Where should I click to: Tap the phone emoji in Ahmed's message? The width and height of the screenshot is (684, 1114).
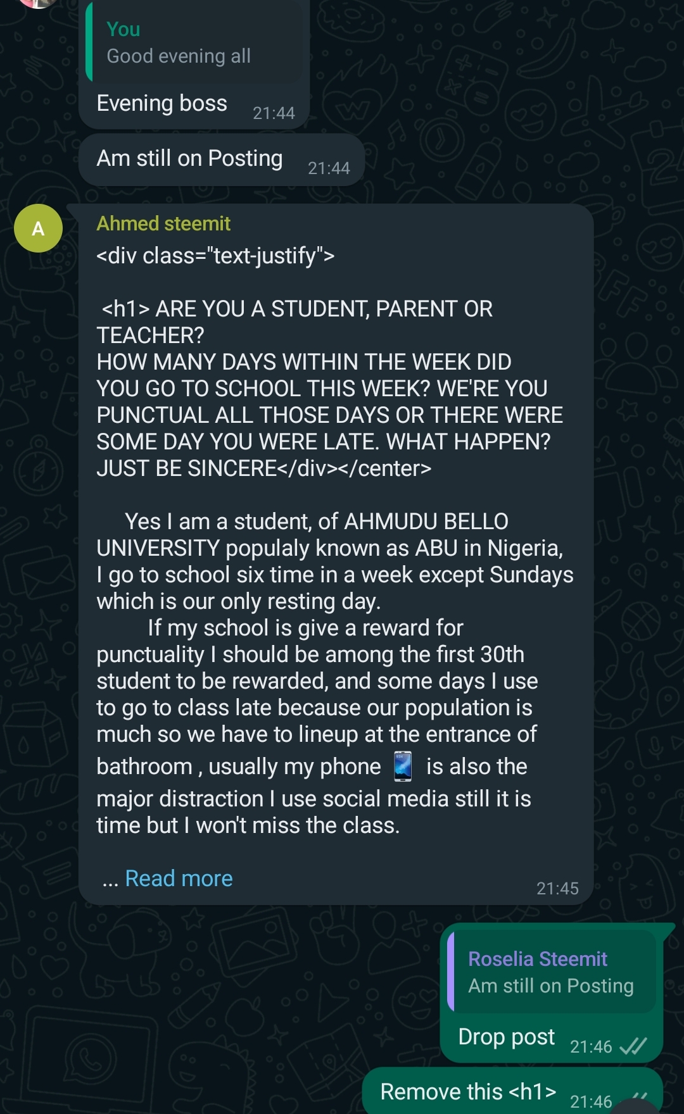[x=403, y=767]
